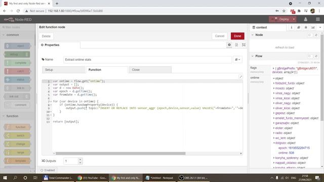Screen dimensions: 324x182
Task: Select the function node in palette
Action: tap(17, 127)
